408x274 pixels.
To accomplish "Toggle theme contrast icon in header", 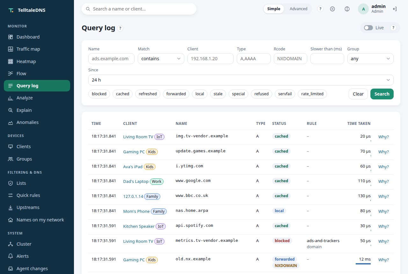I will (x=347, y=9).
